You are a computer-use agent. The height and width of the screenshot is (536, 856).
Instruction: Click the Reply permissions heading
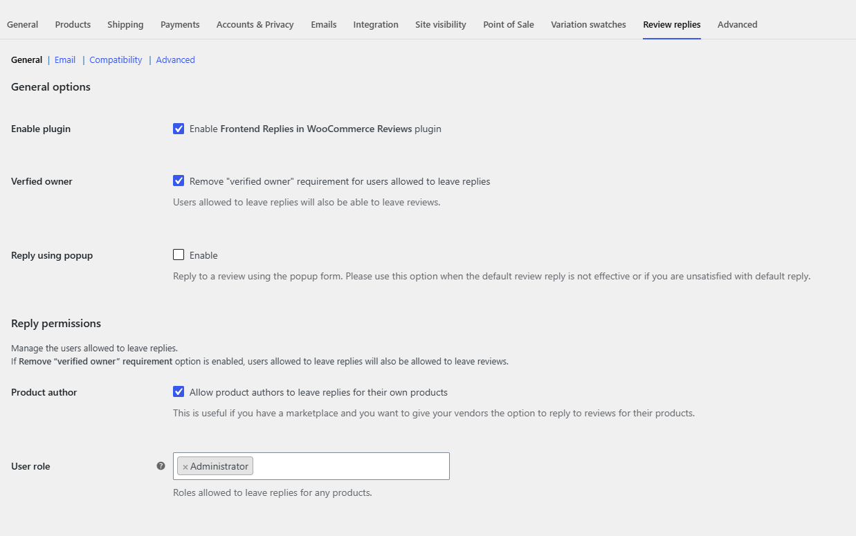point(56,324)
